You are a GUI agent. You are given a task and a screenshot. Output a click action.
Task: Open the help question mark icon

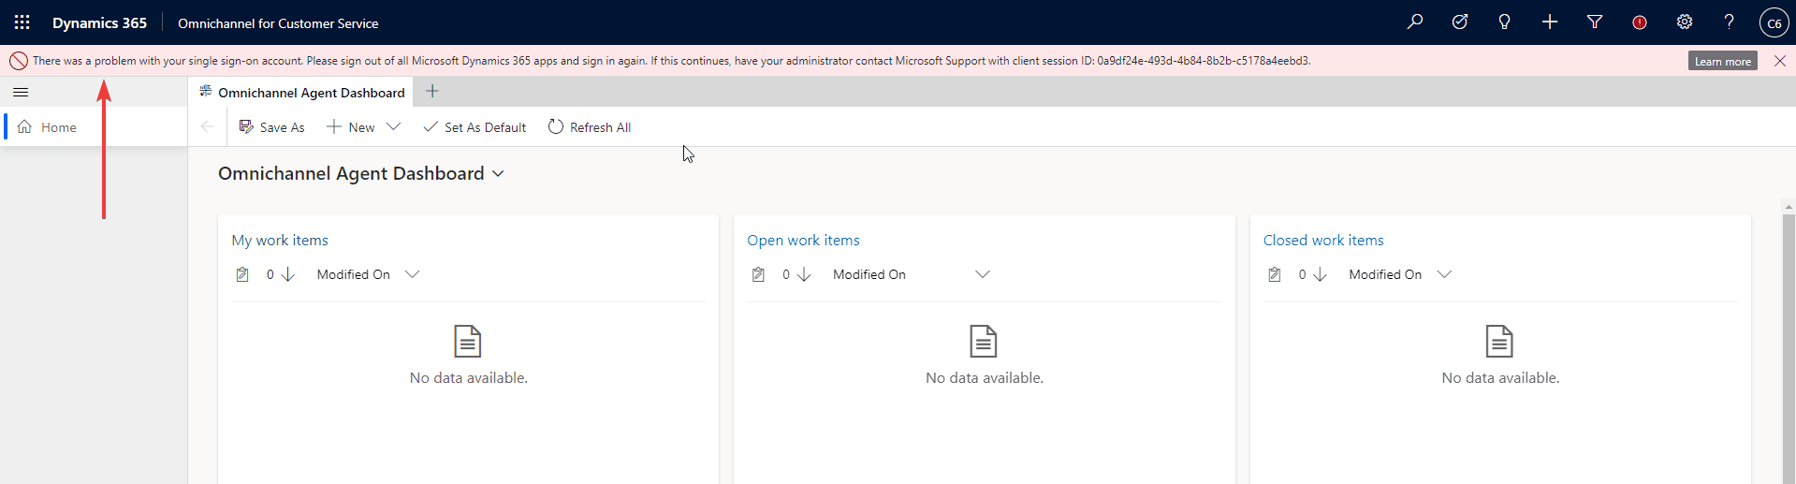point(1729,22)
